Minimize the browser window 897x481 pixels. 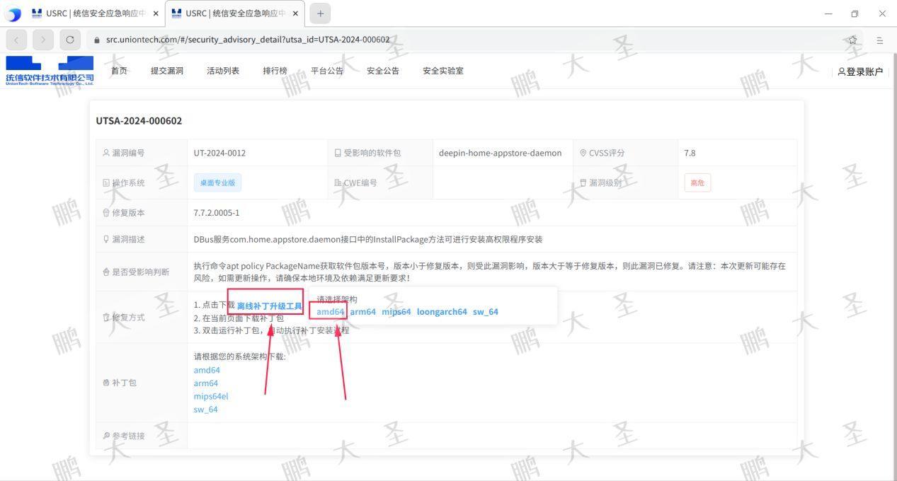(828, 13)
